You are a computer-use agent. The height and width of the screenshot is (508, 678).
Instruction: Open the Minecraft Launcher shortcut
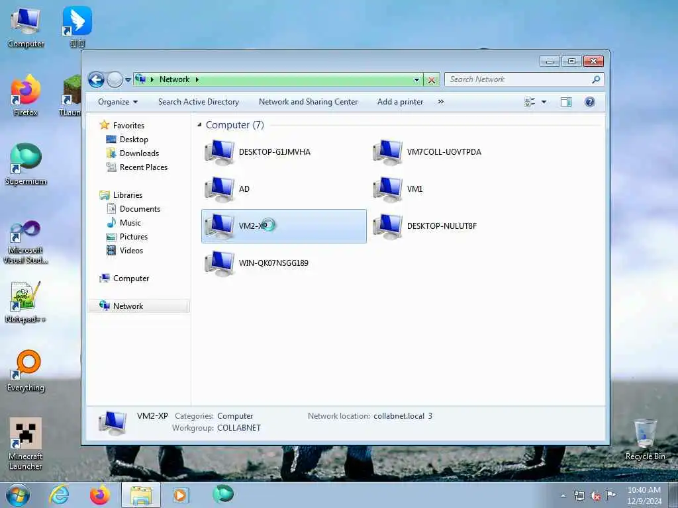point(26,444)
